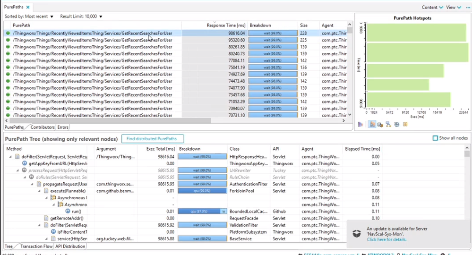Collapse the processRequest tree node
The image size is (472, 255).
[x=18, y=170]
